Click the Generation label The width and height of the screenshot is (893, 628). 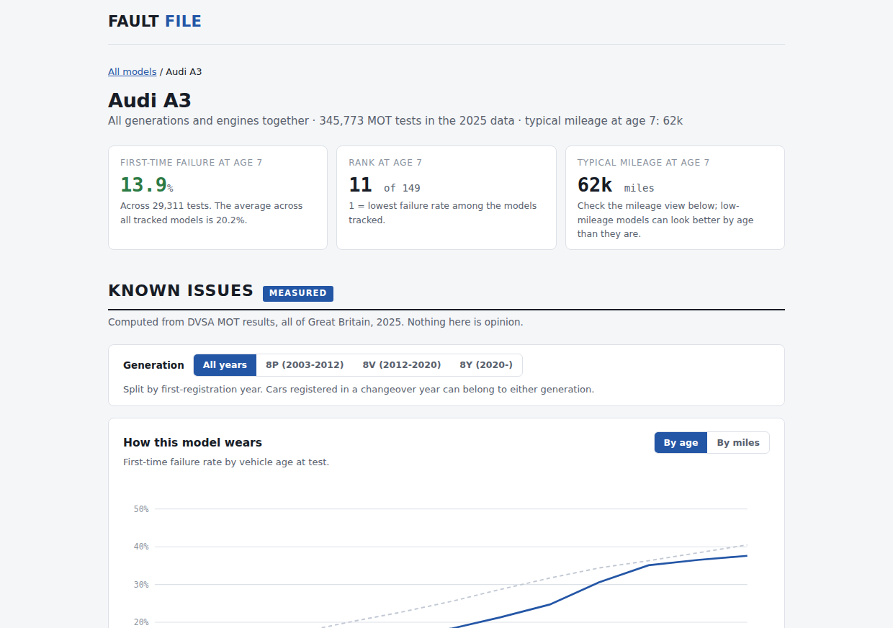click(x=153, y=365)
